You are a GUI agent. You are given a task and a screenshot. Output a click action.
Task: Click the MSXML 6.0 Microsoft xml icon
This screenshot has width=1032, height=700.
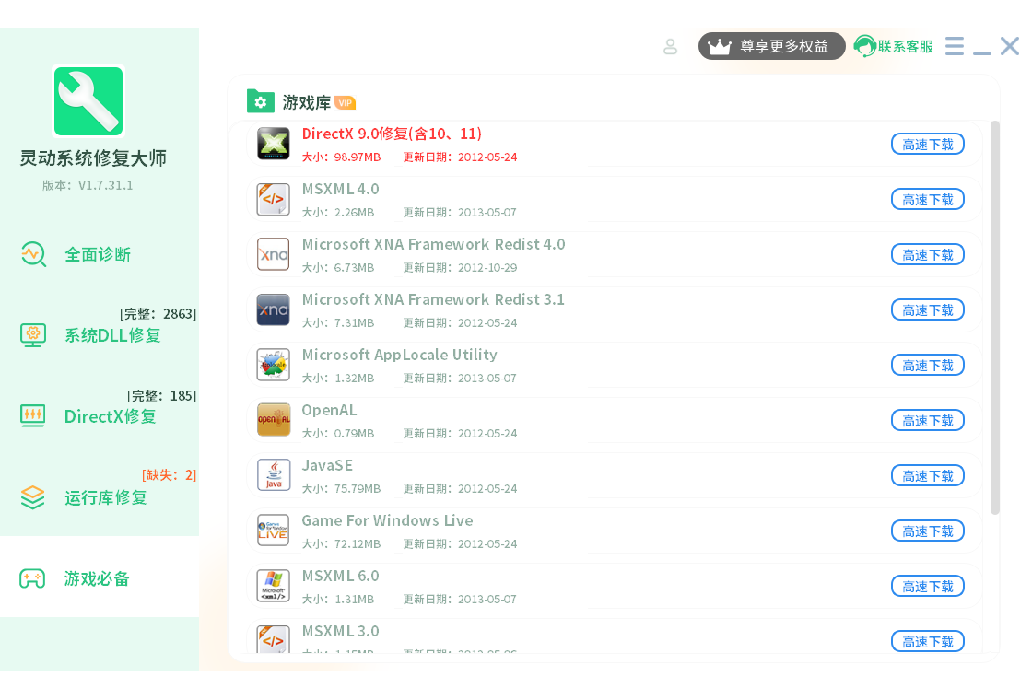pos(273,586)
